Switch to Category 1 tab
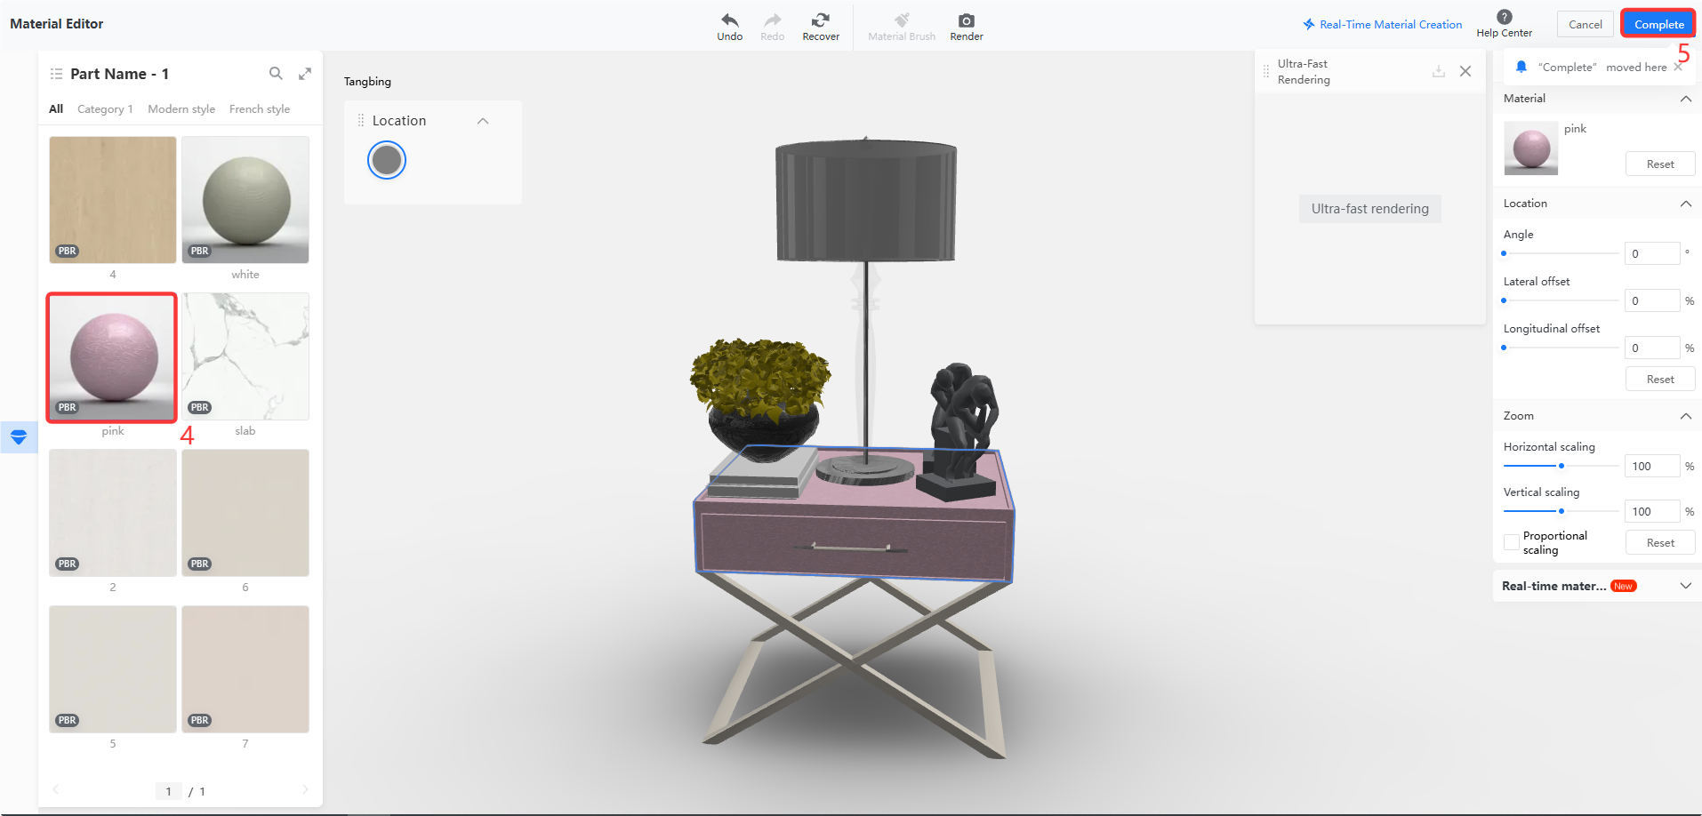This screenshot has width=1702, height=816. click(105, 108)
